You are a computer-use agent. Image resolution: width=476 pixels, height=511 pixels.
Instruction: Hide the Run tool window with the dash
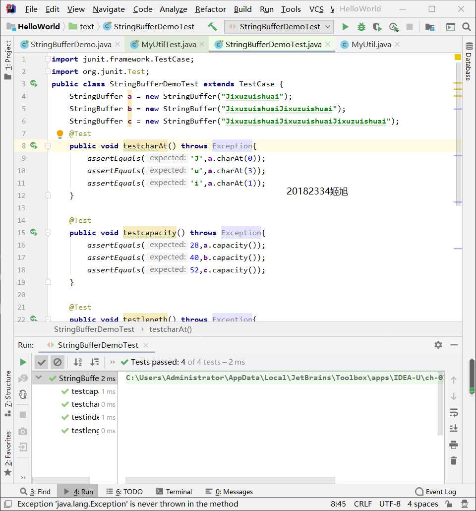pos(454,345)
